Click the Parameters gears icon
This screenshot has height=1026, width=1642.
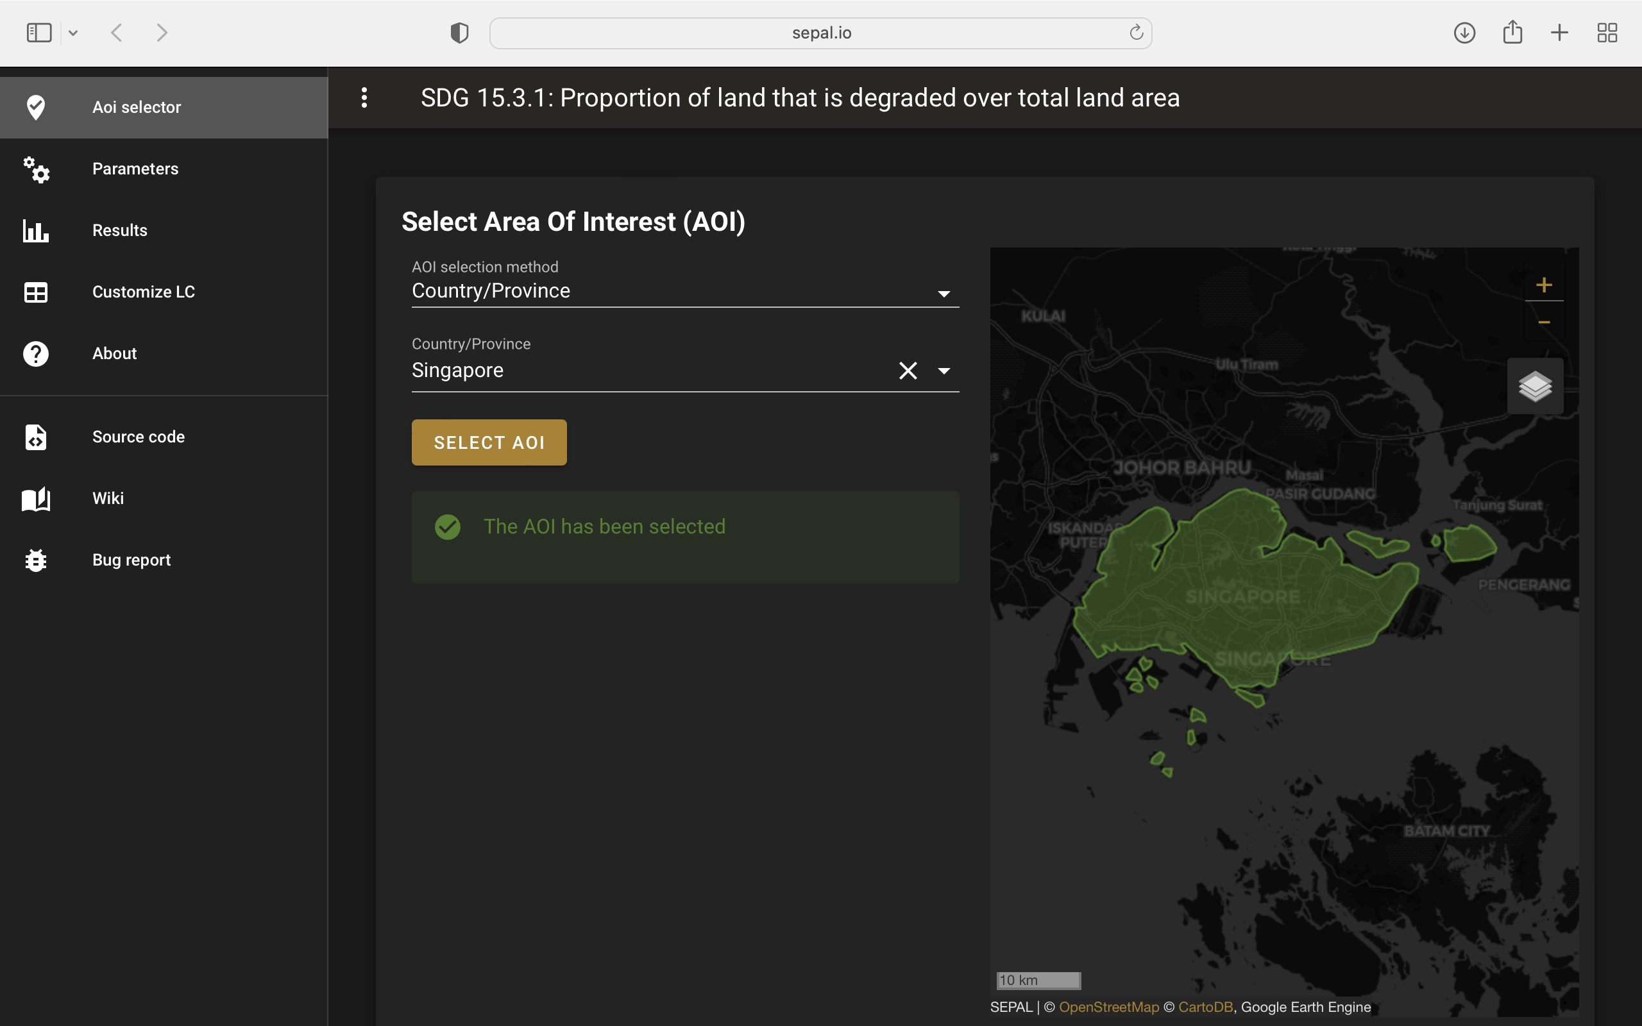click(36, 169)
